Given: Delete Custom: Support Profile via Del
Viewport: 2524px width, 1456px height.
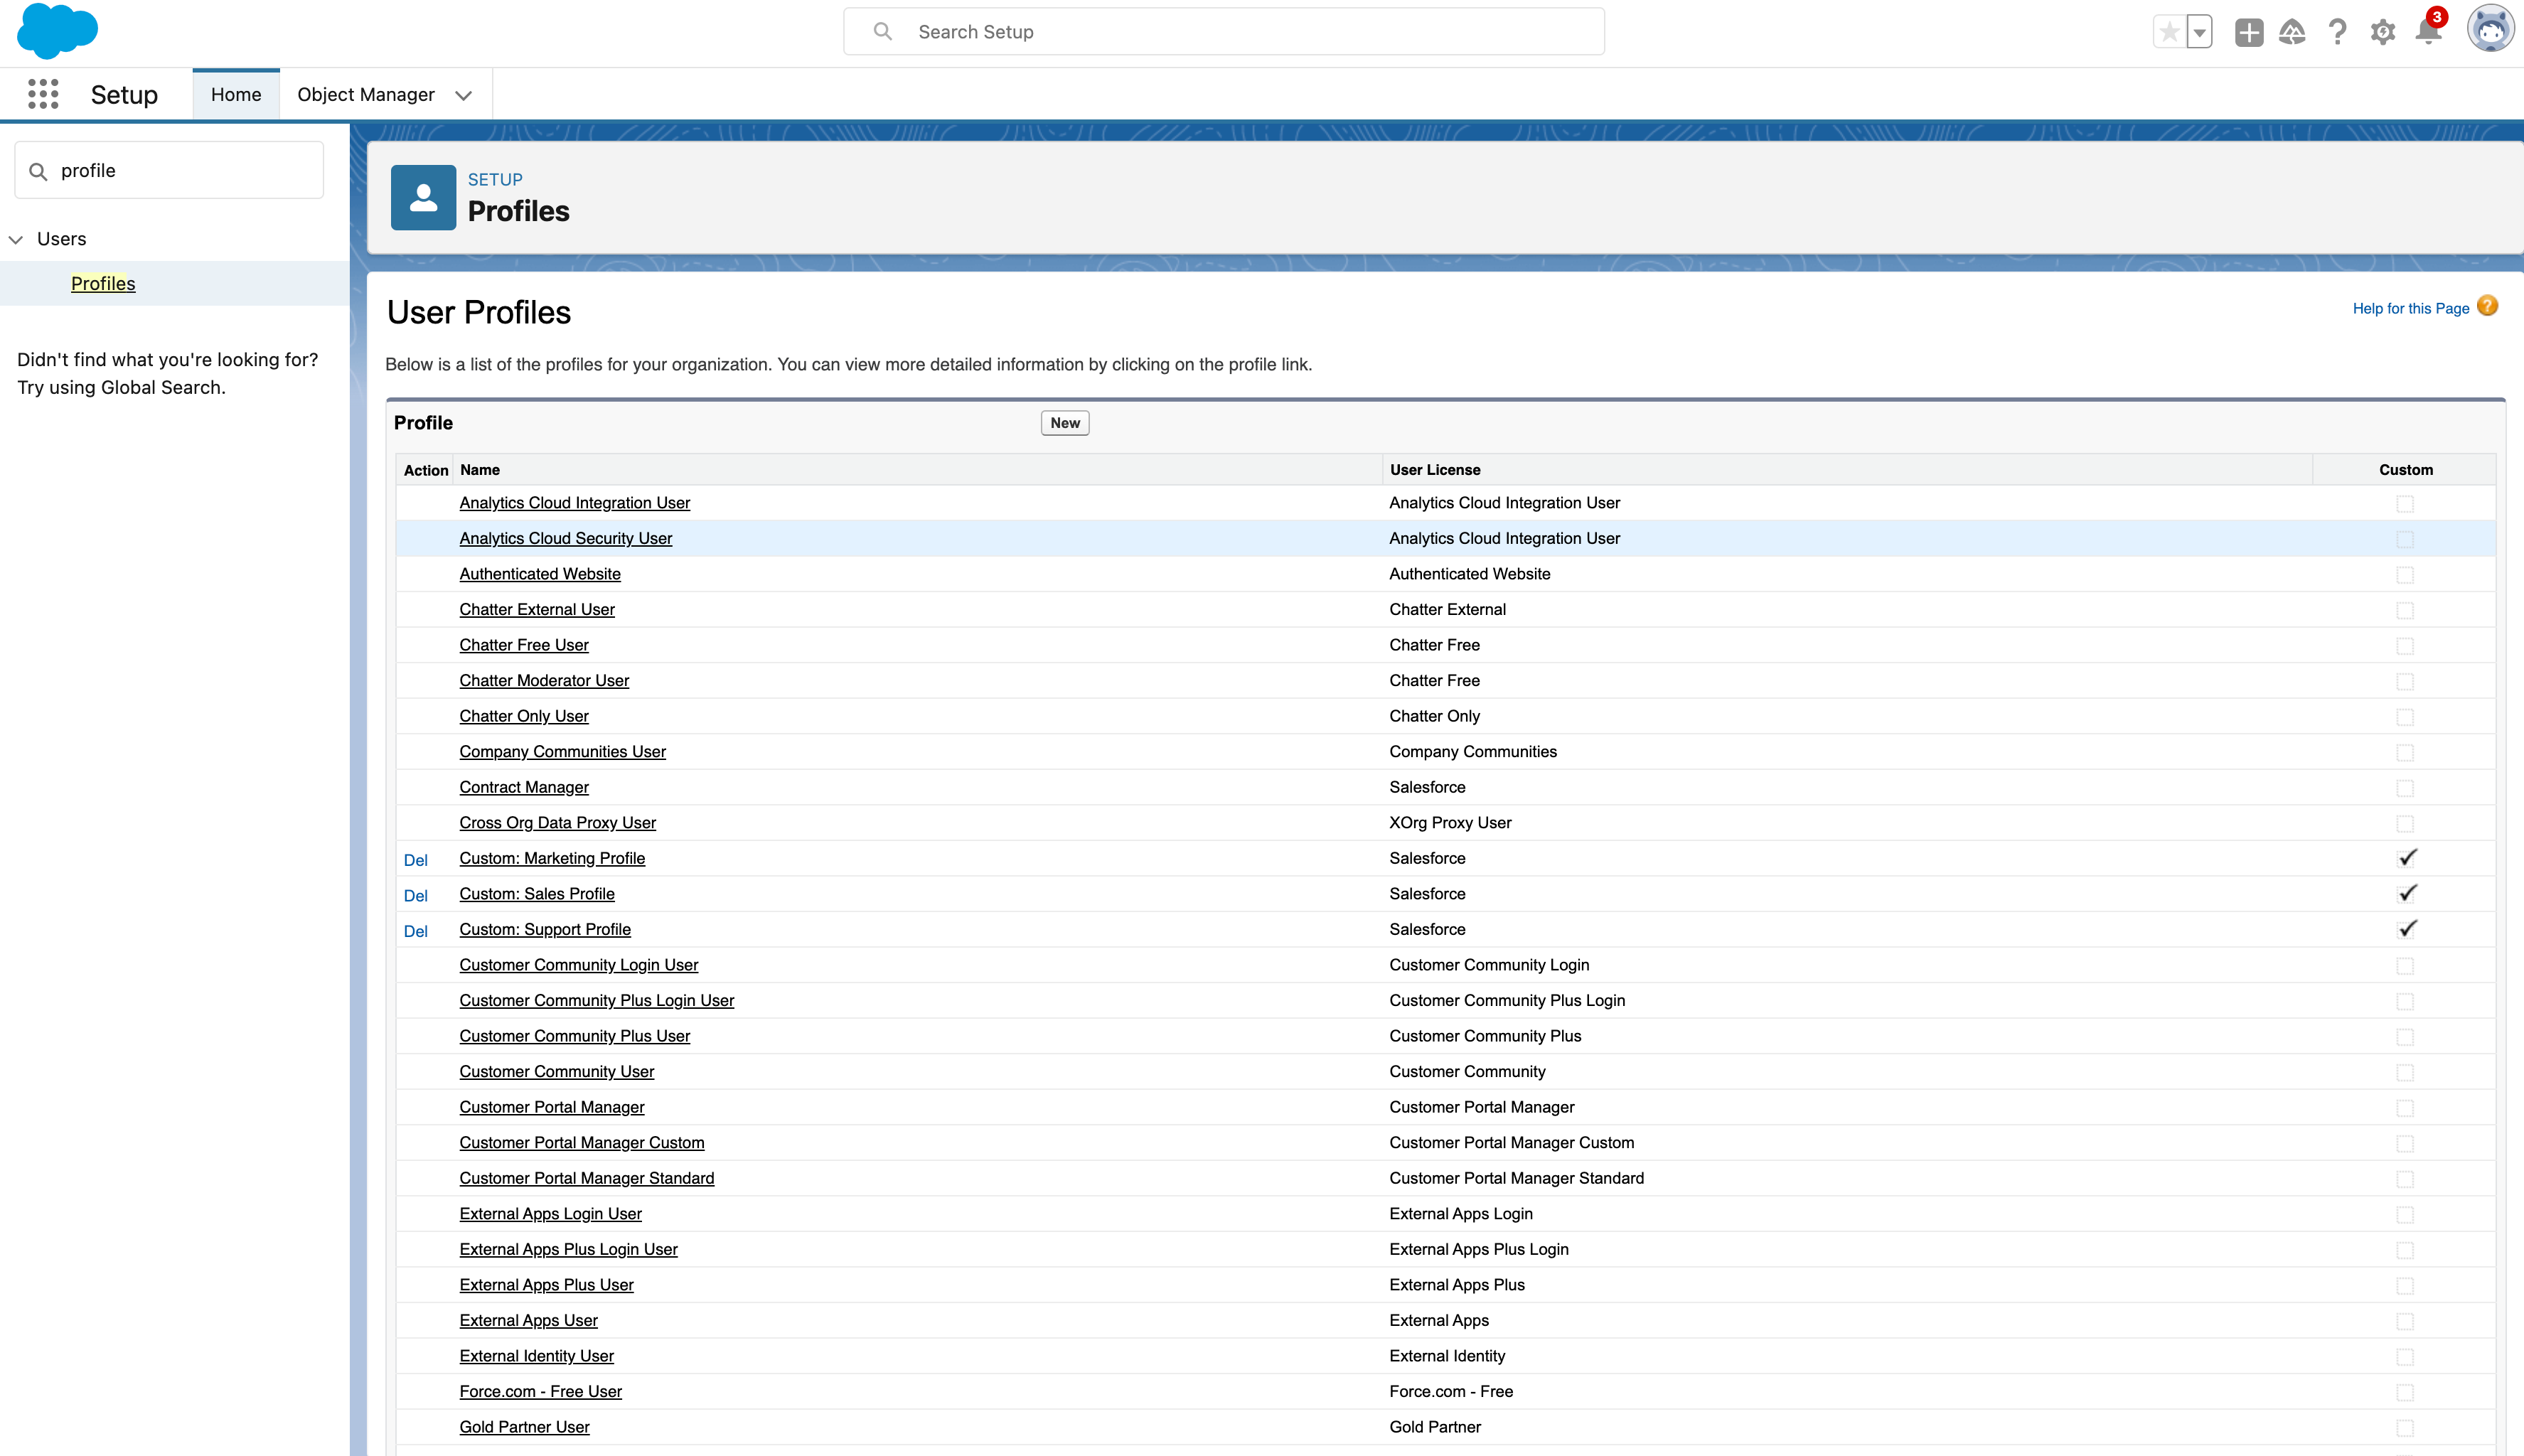Looking at the screenshot, I should coord(415,931).
